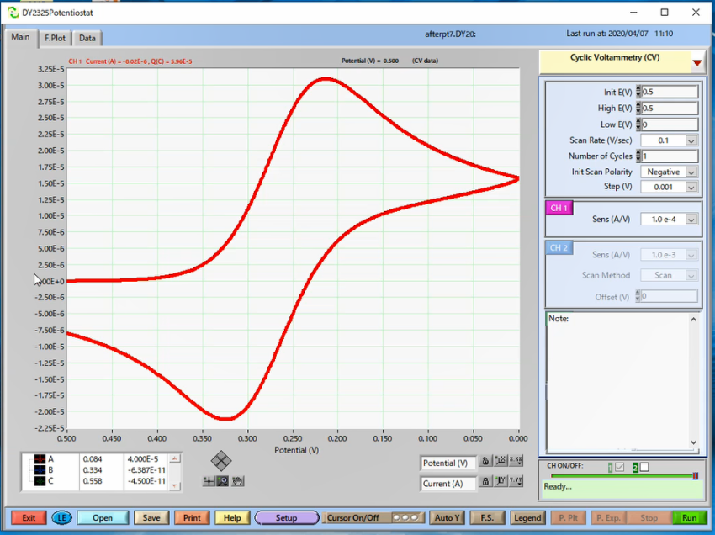Click the X-axis autoscale icon
The width and height of the screenshot is (715, 535).
[500, 462]
